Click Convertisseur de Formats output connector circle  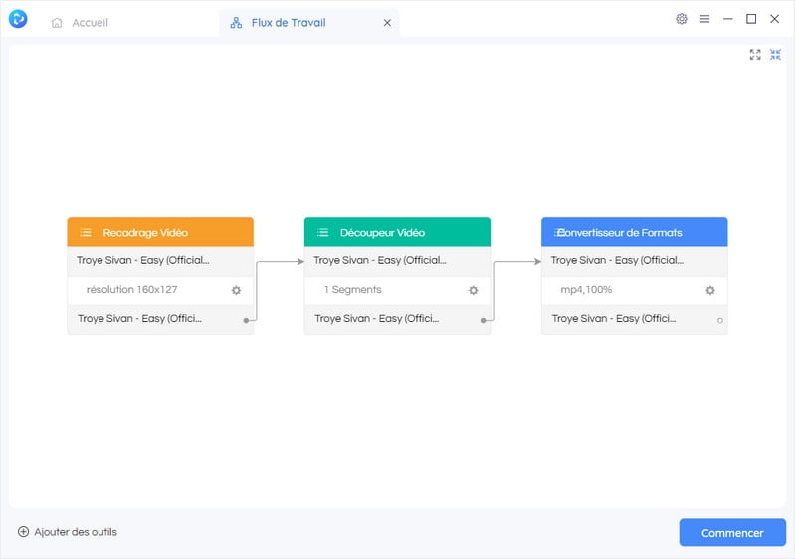click(720, 321)
